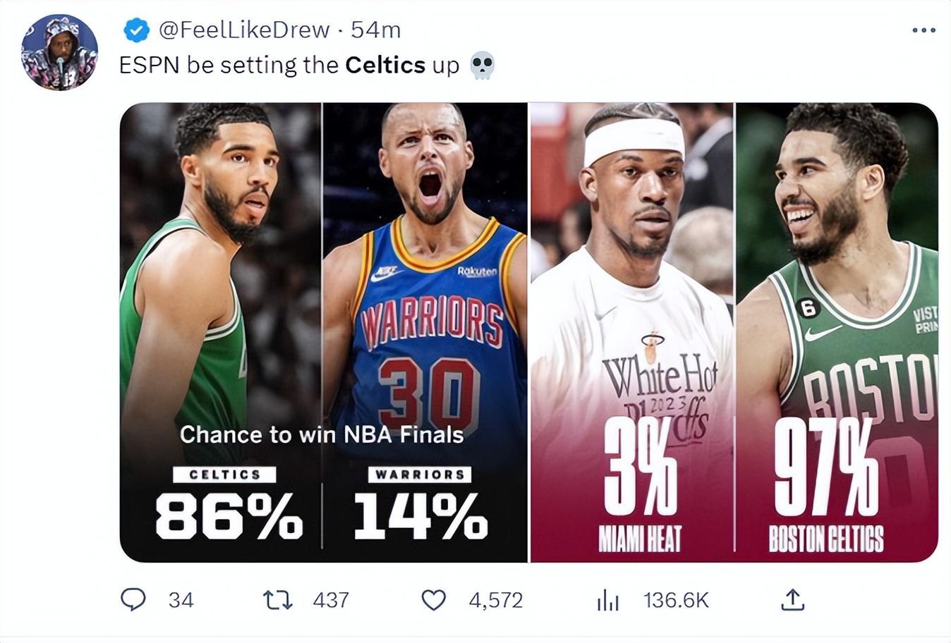Open the view analytics bar chart icon
The image size is (951, 643).
tap(607, 600)
